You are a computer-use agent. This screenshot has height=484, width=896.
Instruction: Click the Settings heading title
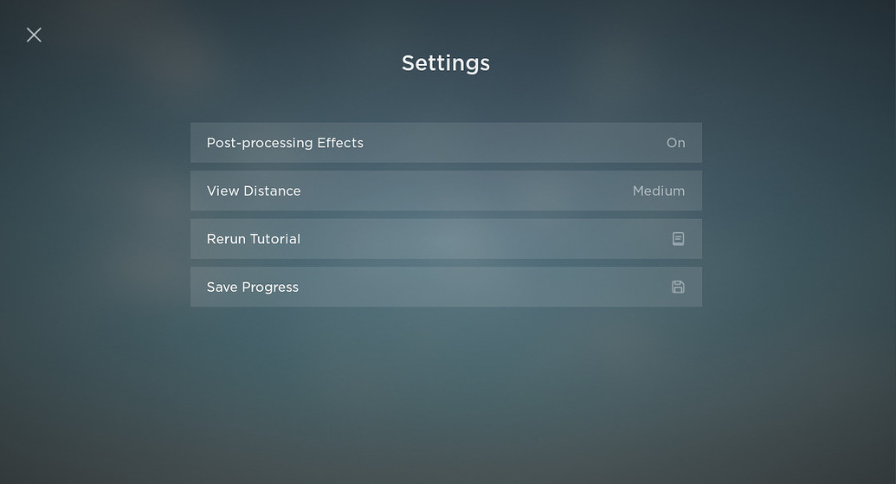point(446,63)
